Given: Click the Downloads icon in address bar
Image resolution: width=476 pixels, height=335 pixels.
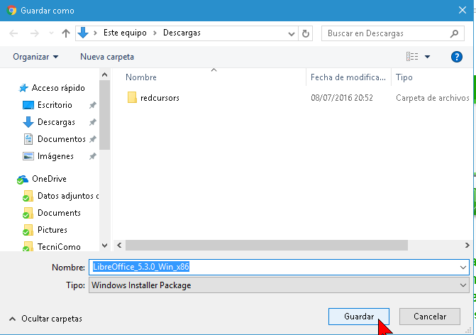Looking at the screenshot, I should [83, 33].
